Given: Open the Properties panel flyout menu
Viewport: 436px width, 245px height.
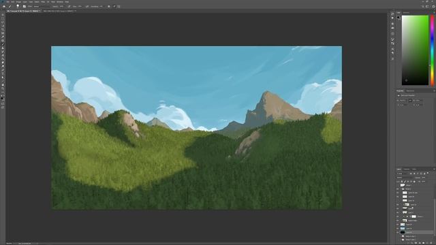Looking at the screenshot, I should (434, 91).
